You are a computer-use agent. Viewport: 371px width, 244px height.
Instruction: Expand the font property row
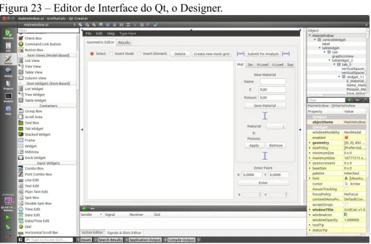pos(310,178)
